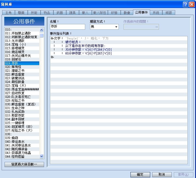Switch to the 系統 tab
This screenshot has height=178, width=196.
pyautogui.click(x=156, y=13)
